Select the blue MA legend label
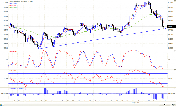This screenshot has width=176, height=106. pyautogui.click(x=13, y=3)
